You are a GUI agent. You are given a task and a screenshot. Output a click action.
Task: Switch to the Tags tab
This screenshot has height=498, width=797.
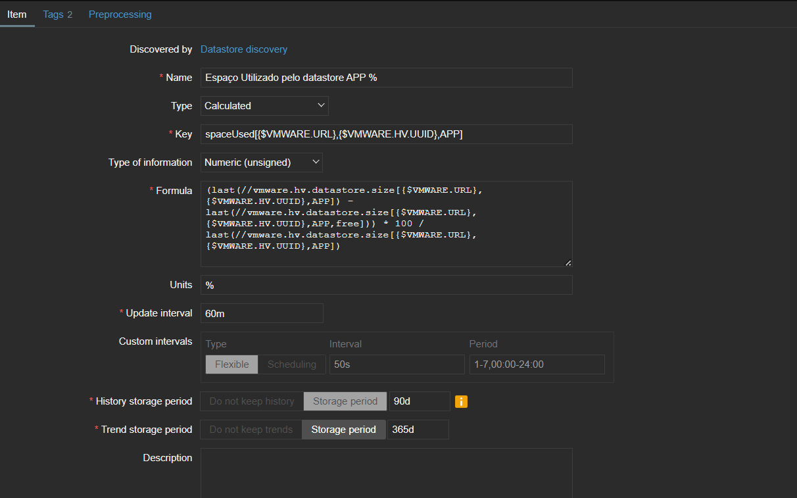57,14
